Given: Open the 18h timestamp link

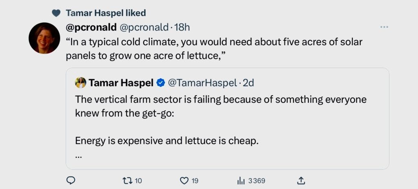Looking at the screenshot, I should point(182,27).
